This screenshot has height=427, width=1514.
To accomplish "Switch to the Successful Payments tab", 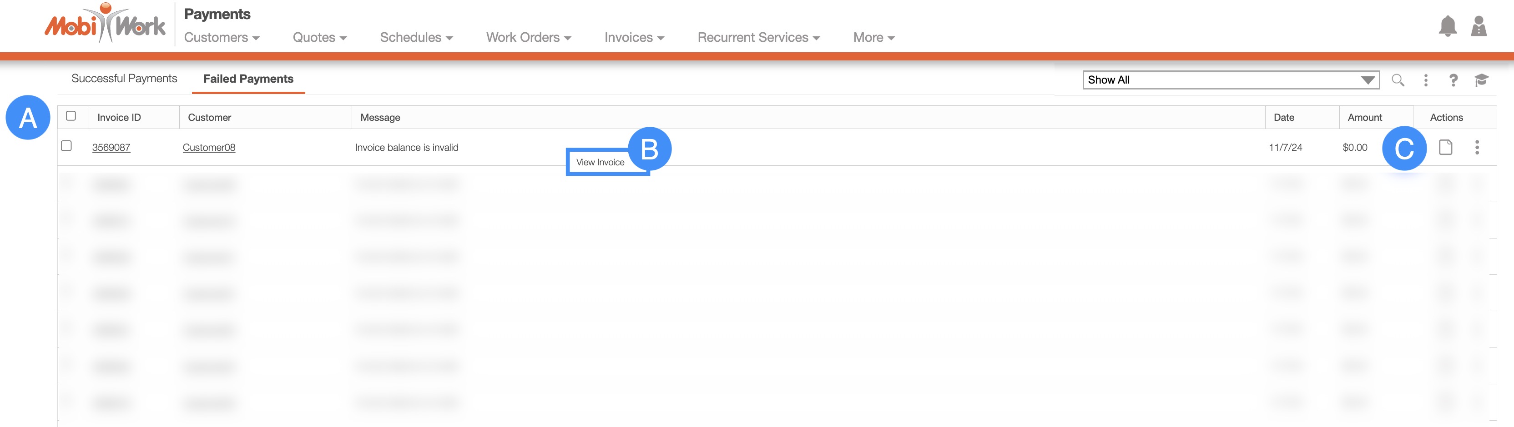I will point(124,79).
